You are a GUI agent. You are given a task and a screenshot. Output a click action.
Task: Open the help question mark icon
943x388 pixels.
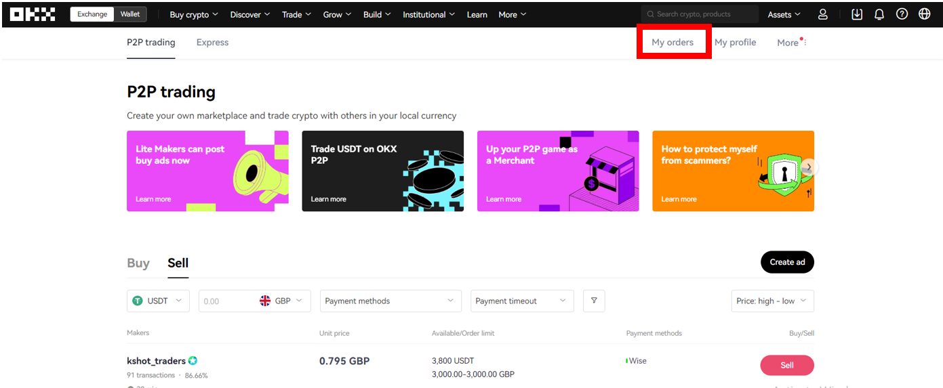pyautogui.click(x=902, y=14)
